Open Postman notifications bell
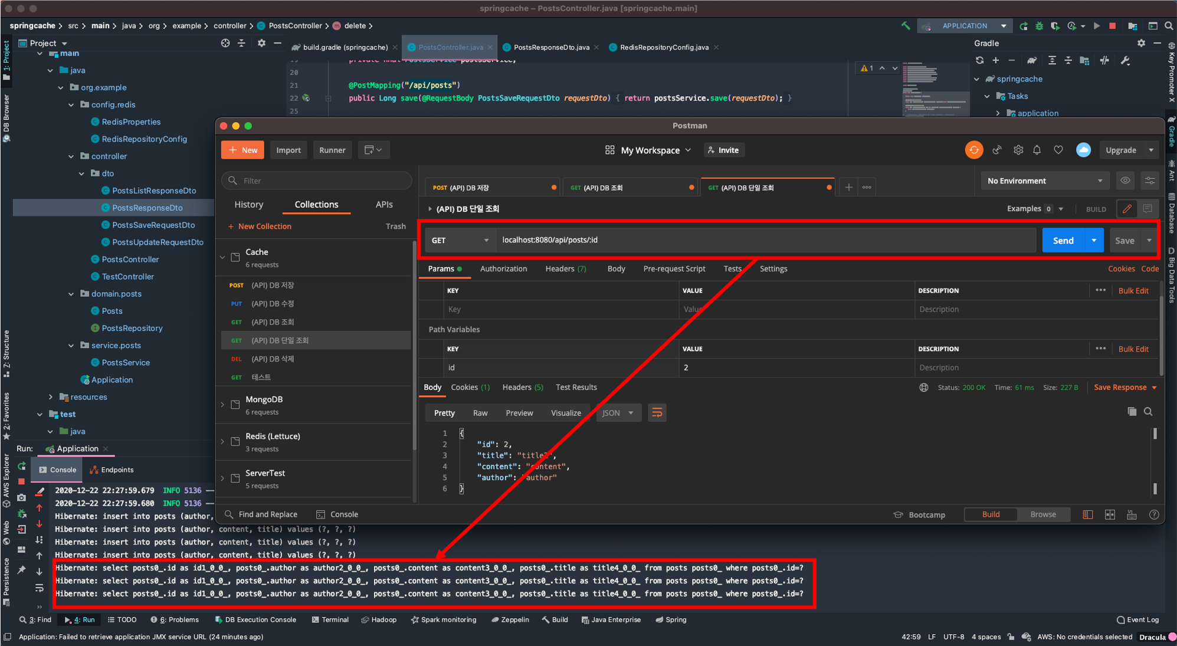The width and height of the screenshot is (1177, 646). tap(1037, 150)
